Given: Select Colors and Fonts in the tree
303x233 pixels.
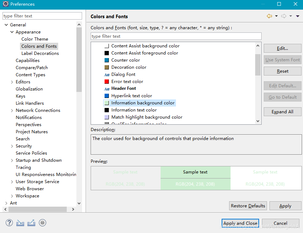Looking at the screenshot, I should (x=39, y=46).
